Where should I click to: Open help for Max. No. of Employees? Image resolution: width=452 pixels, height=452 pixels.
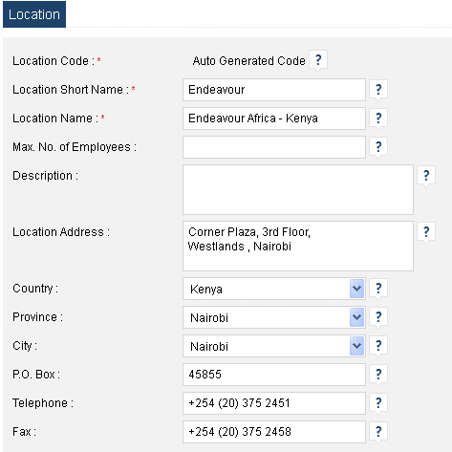378,147
